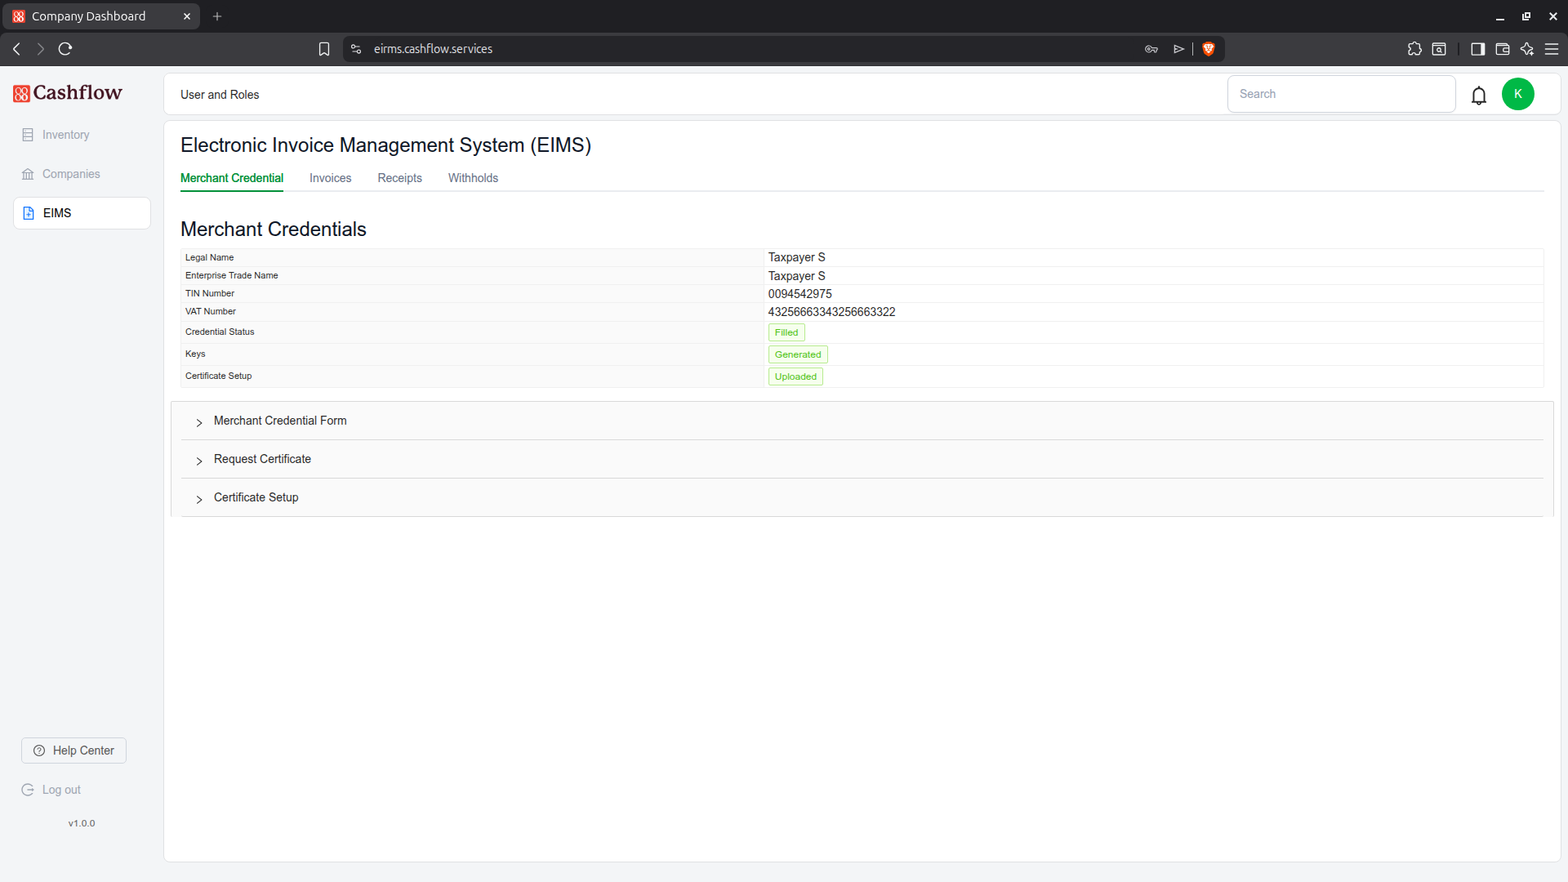Select EIMS in the sidebar
The height and width of the screenshot is (882, 1568).
pyautogui.click(x=82, y=213)
